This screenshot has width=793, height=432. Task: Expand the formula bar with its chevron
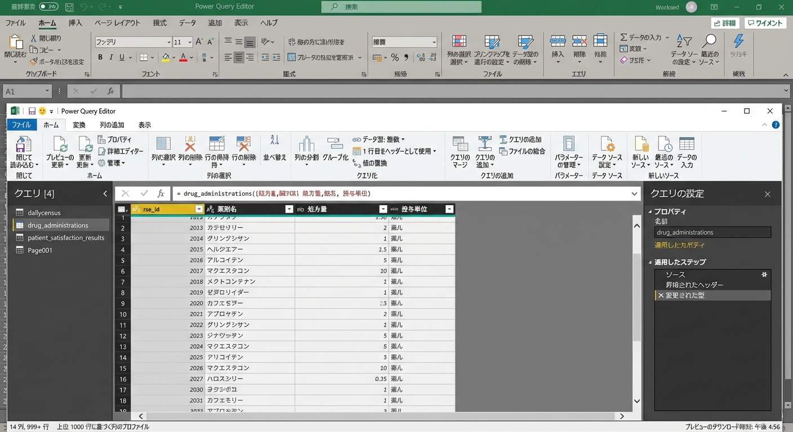pos(635,193)
